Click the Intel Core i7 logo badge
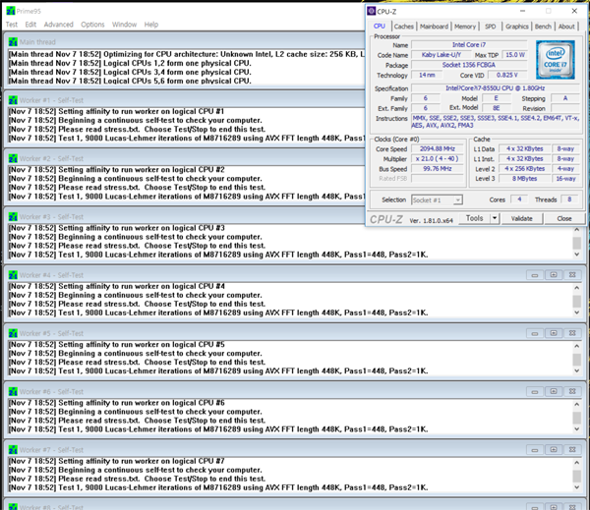 coord(555,59)
